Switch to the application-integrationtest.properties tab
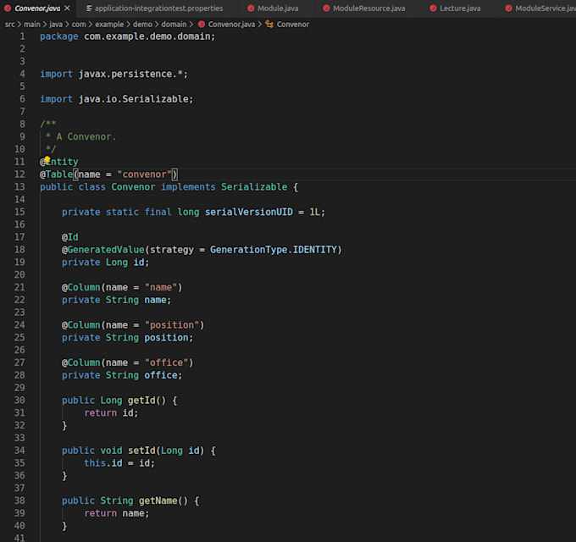This screenshot has width=576, height=542. [x=158, y=8]
